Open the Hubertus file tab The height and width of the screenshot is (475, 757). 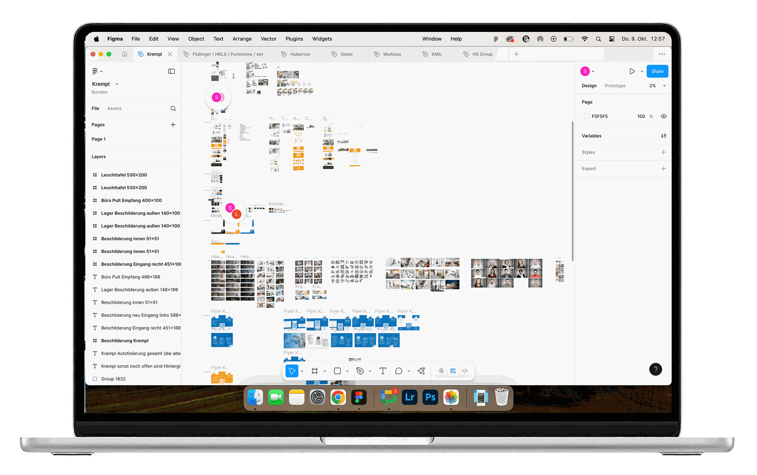click(x=300, y=54)
